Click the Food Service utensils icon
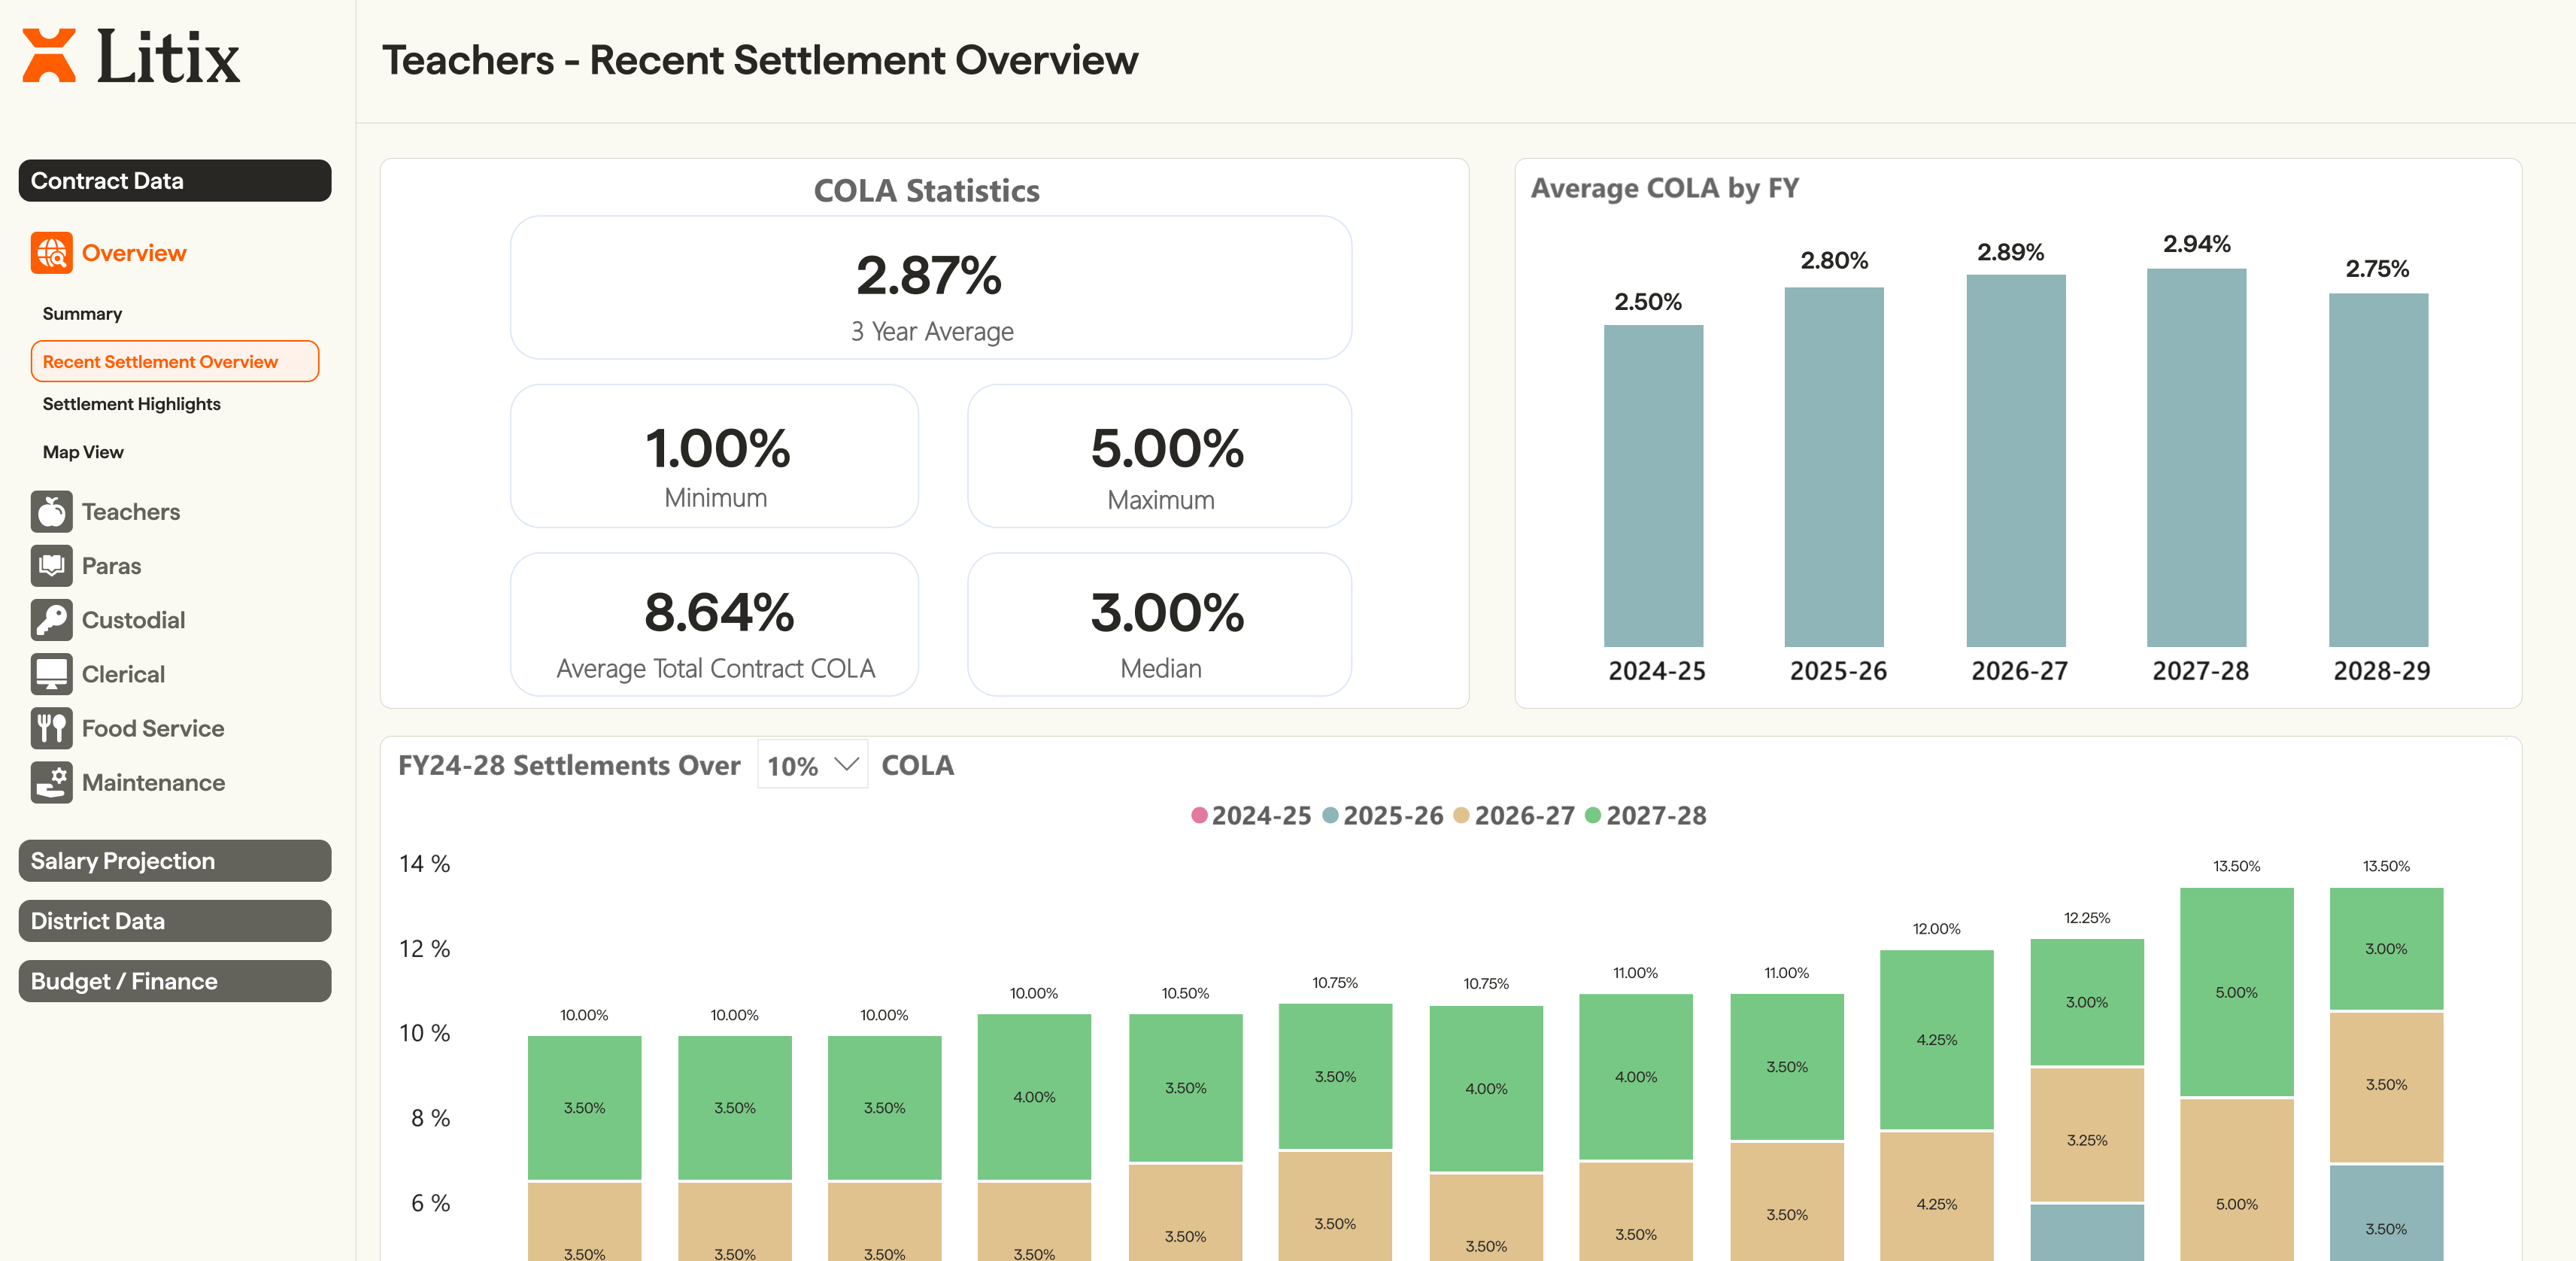This screenshot has width=2576, height=1261. coord(51,728)
